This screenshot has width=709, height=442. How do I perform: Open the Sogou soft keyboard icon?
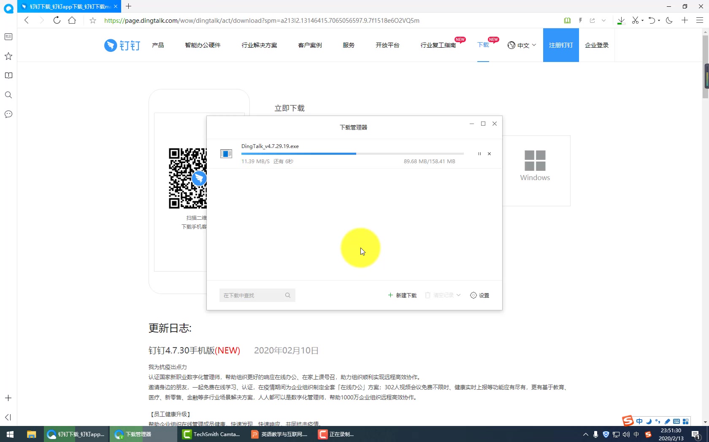677,421
